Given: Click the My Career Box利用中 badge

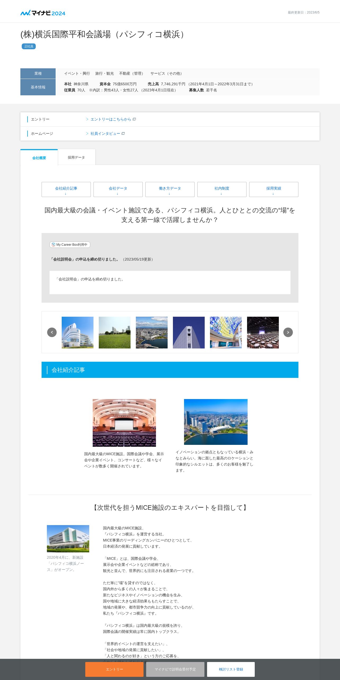Looking at the screenshot, I should 70,245.
